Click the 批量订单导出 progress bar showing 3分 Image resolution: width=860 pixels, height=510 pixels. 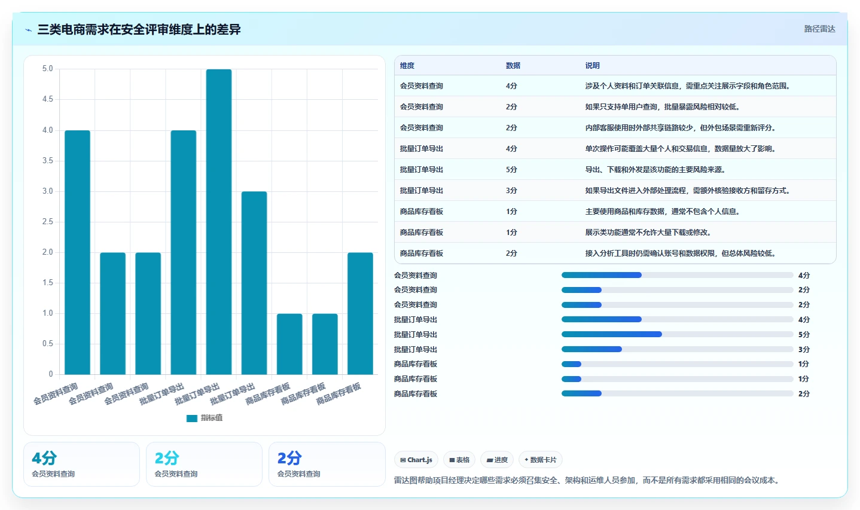(677, 349)
